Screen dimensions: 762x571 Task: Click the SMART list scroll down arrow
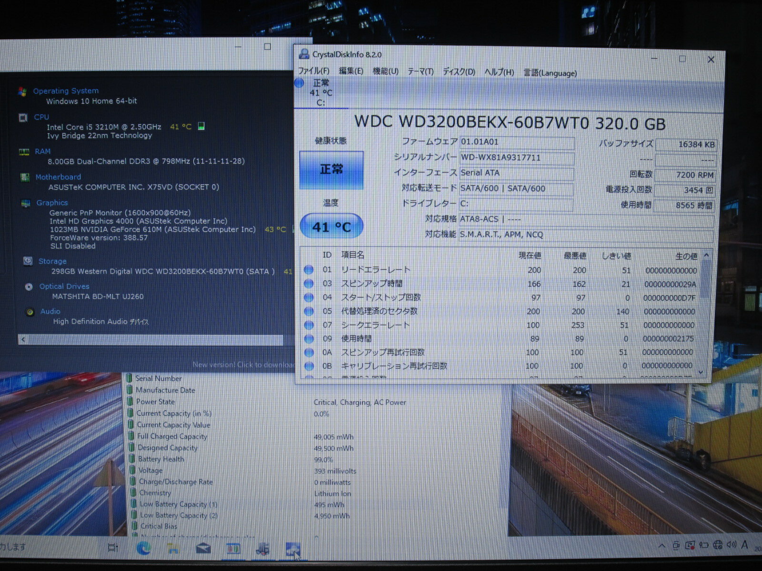tap(701, 372)
